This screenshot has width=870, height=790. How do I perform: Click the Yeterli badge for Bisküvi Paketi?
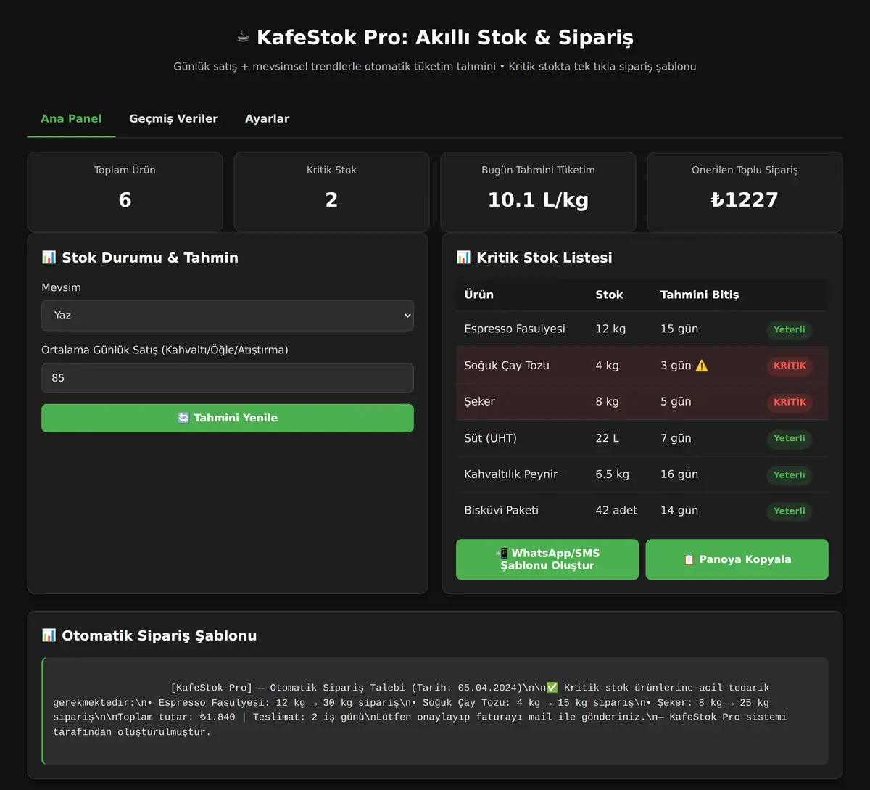(790, 511)
